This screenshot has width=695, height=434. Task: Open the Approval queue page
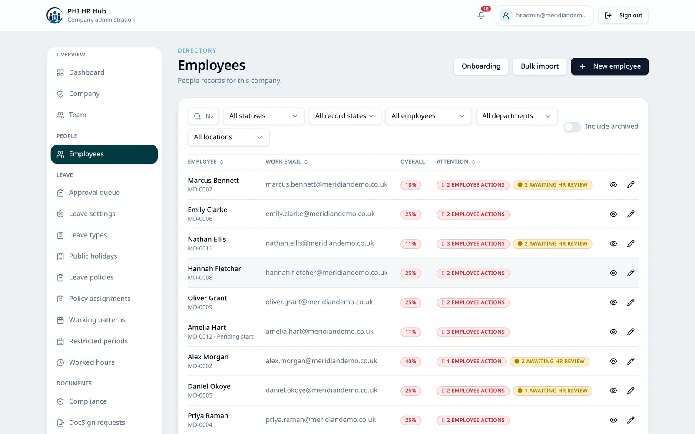tap(104, 193)
